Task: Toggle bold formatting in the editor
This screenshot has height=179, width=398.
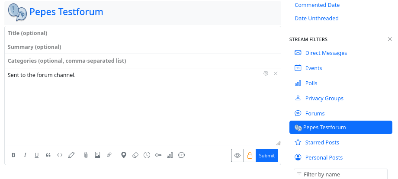Action: click(13, 155)
